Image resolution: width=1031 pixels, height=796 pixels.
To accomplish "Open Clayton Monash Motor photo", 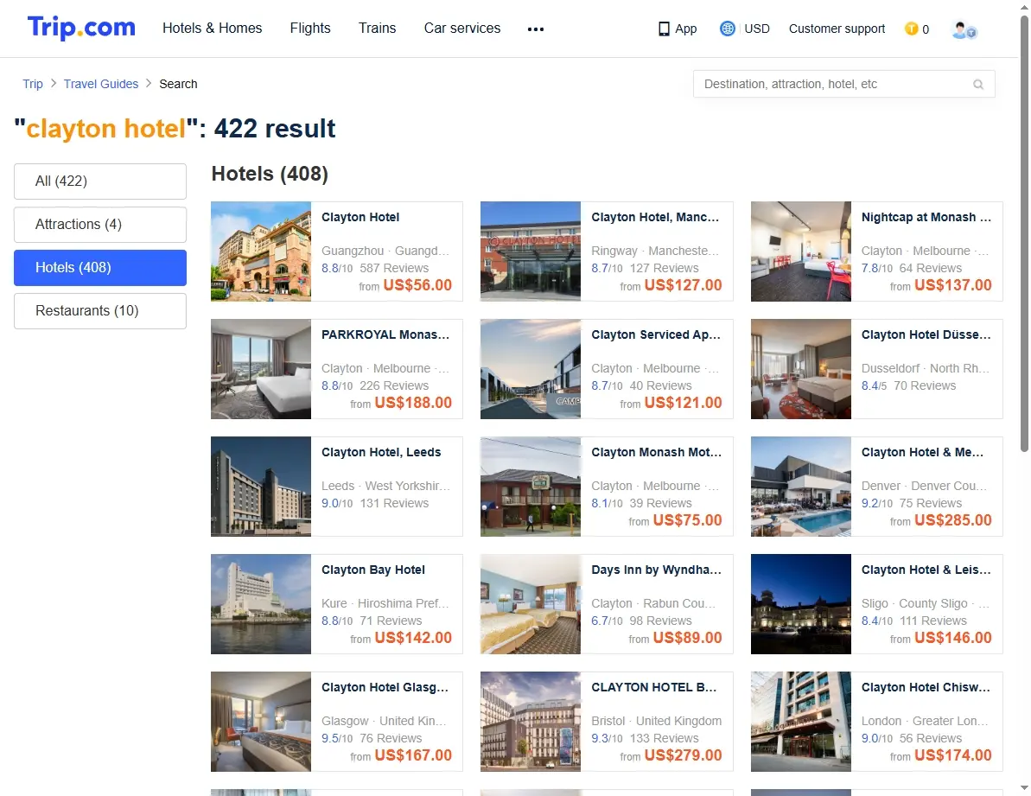I will tap(531, 487).
